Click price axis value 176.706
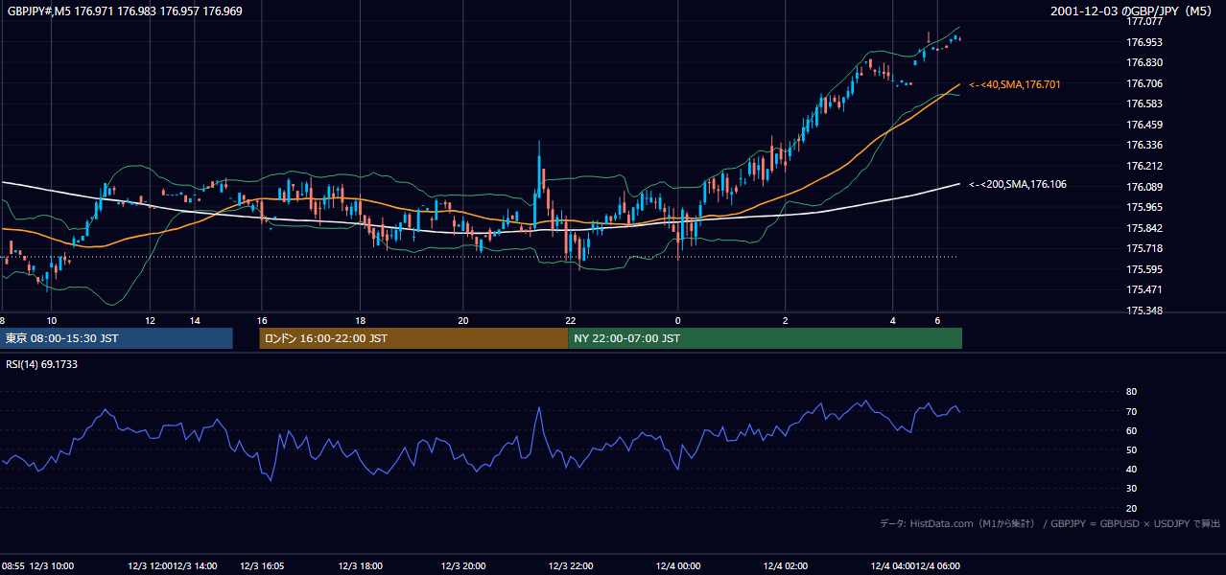 pyautogui.click(x=1144, y=84)
